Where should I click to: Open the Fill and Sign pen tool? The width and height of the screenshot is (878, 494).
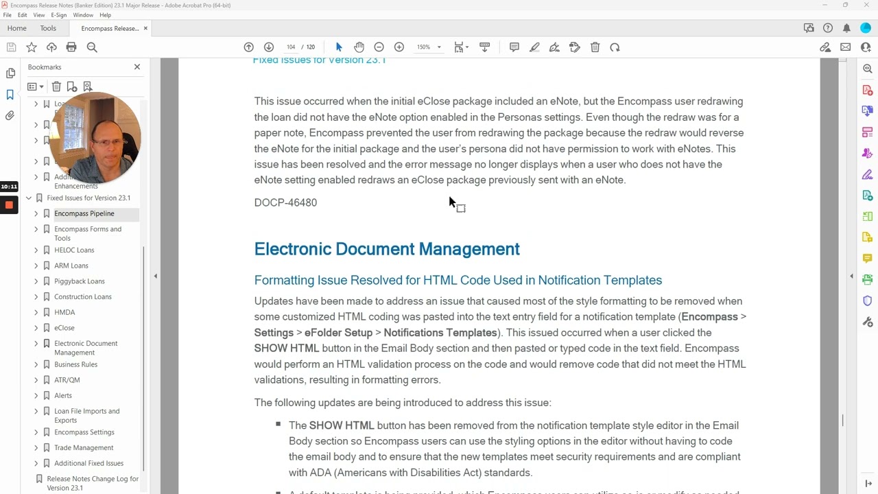[x=554, y=47]
